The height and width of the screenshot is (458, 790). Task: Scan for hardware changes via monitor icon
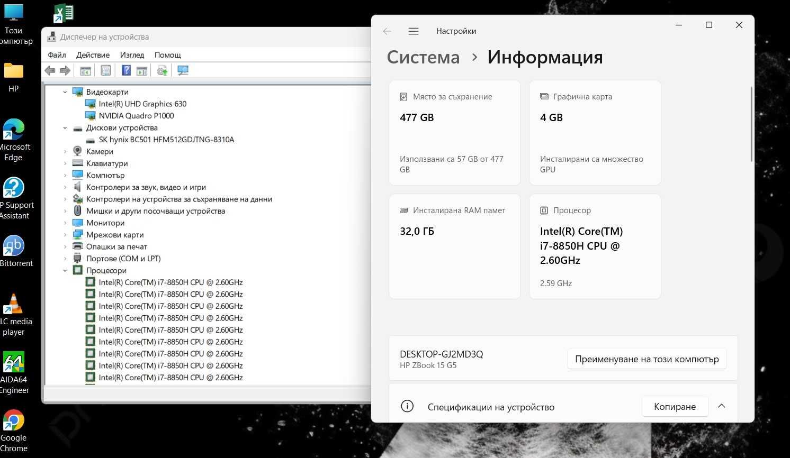click(x=183, y=70)
